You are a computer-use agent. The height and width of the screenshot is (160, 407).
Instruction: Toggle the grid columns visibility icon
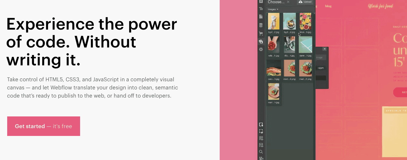[x=261, y=138]
